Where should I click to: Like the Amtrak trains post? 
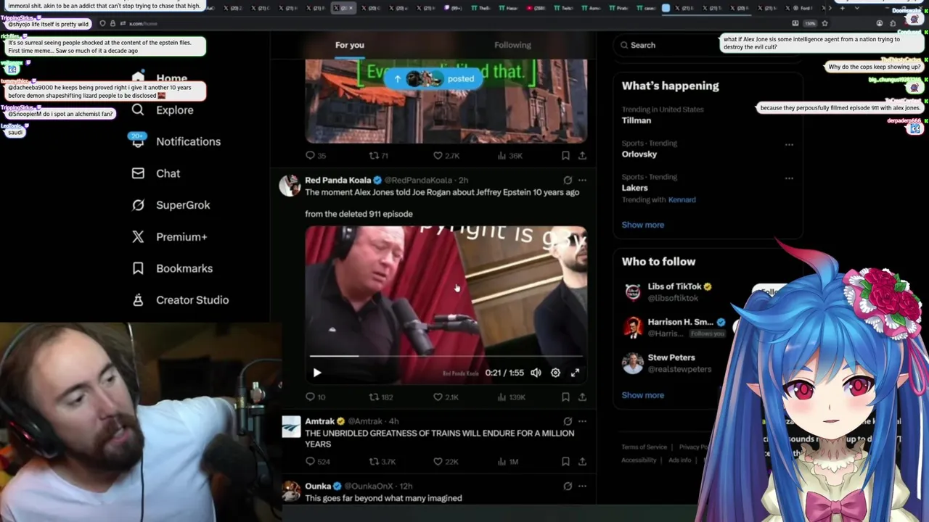tap(446, 462)
